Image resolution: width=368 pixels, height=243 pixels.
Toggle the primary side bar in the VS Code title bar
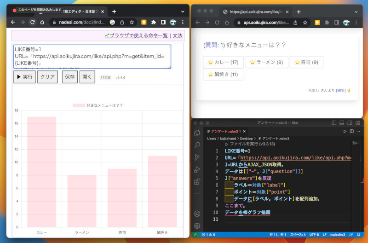tap(334, 123)
